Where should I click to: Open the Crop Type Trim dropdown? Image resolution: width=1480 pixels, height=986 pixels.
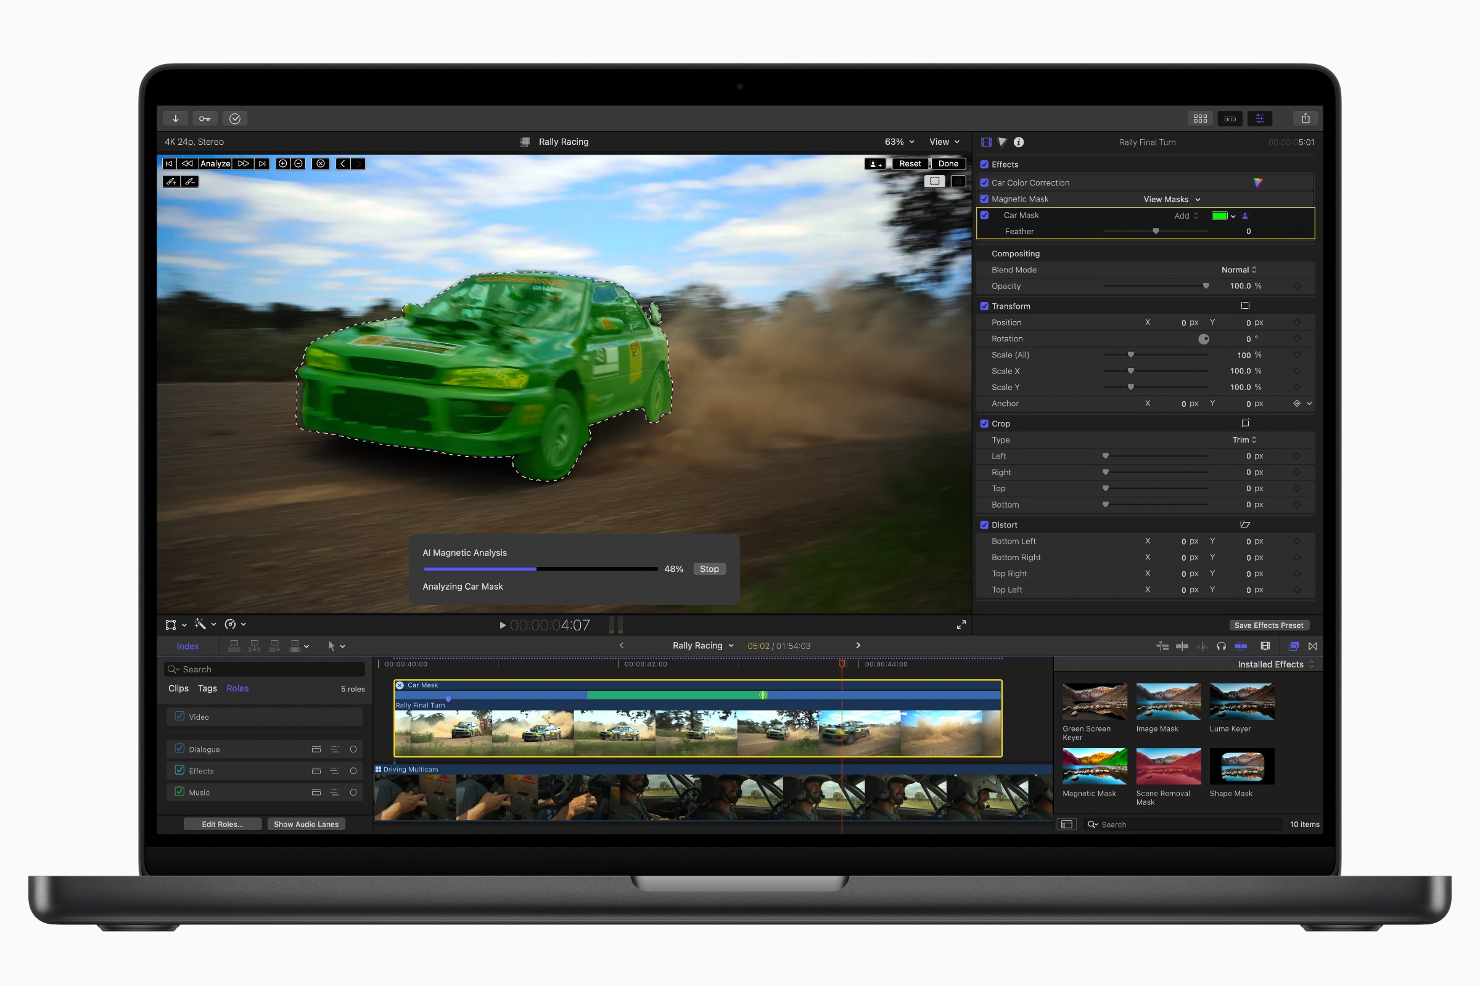(x=1244, y=439)
